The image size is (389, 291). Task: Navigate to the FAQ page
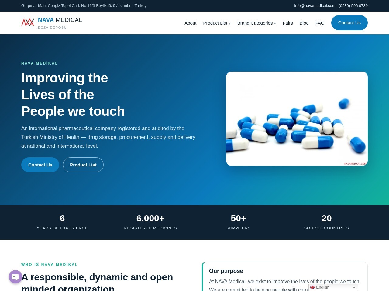pyautogui.click(x=320, y=23)
